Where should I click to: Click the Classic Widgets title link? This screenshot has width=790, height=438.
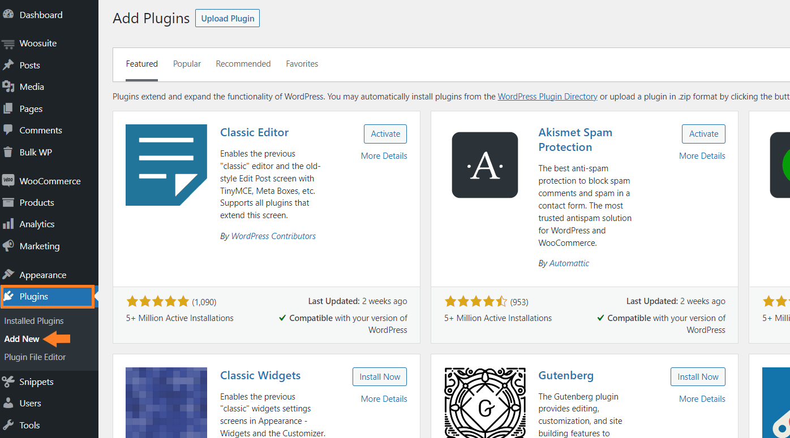(260, 375)
